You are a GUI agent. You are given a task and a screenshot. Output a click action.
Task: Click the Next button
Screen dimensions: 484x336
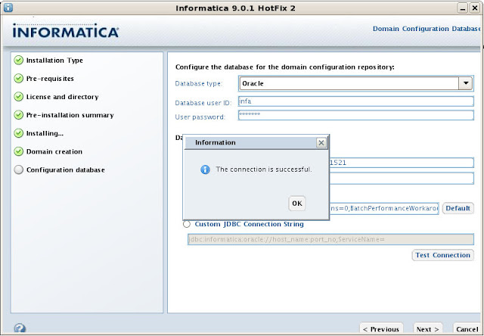point(427,329)
